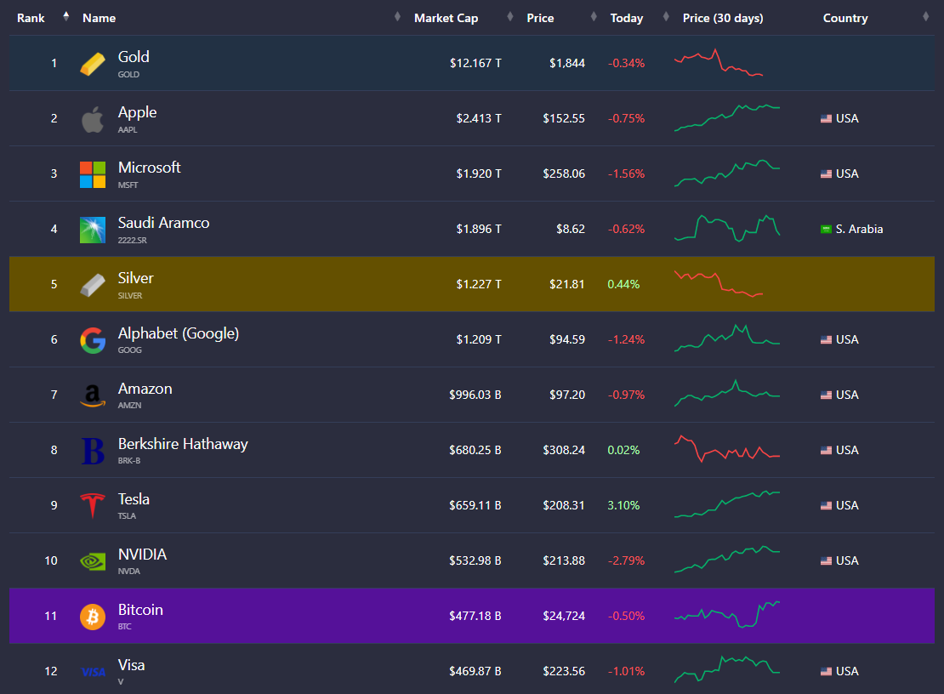The image size is (944, 694).
Task: Click the USA flag in Berkshire Hathaway row
Action: click(826, 450)
